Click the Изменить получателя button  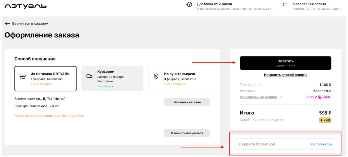(x=187, y=133)
